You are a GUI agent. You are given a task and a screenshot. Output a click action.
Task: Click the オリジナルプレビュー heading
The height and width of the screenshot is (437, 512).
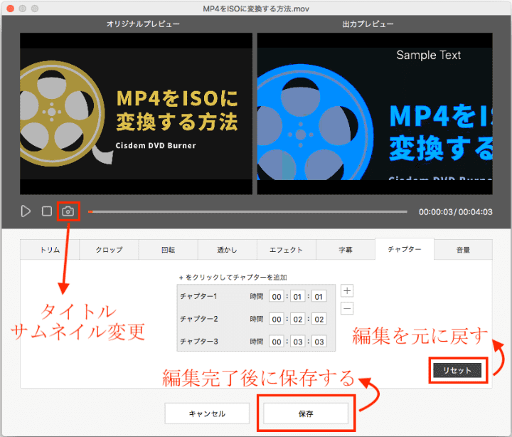tap(143, 24)
